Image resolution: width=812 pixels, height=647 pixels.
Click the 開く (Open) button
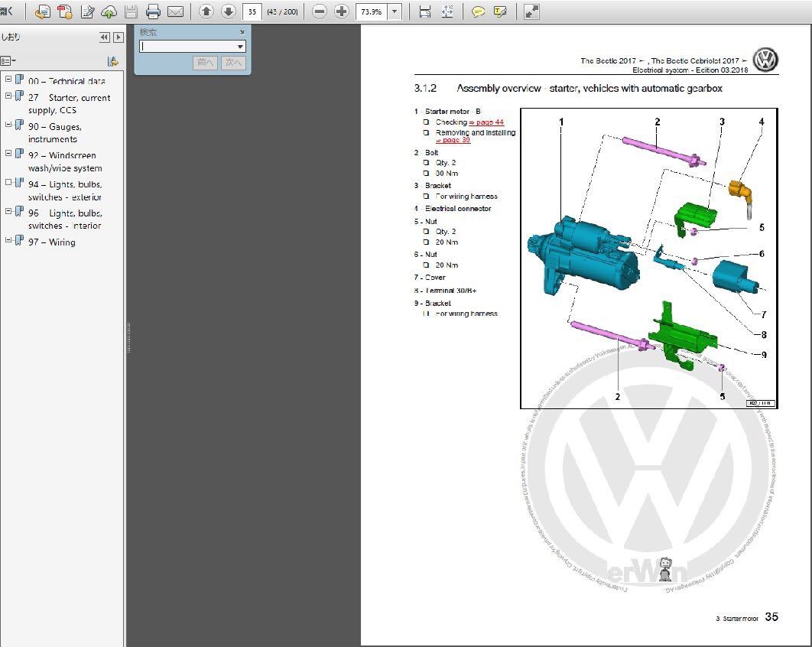click(x=7, y=11)
